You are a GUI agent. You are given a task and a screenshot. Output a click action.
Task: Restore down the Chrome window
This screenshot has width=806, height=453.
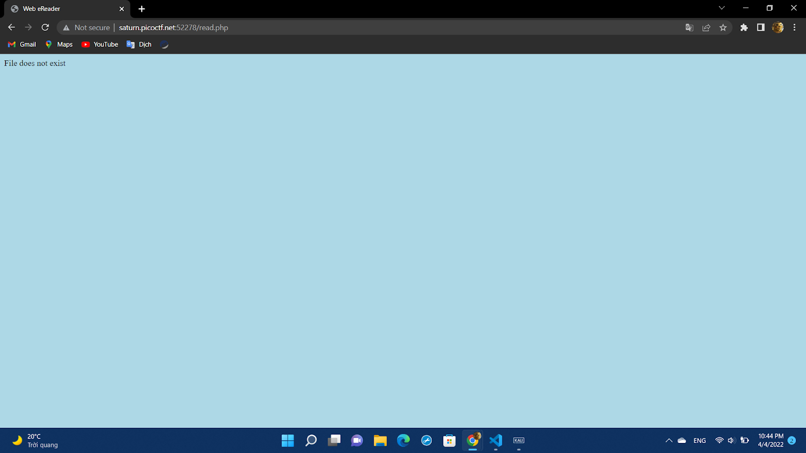pos(769,8)
